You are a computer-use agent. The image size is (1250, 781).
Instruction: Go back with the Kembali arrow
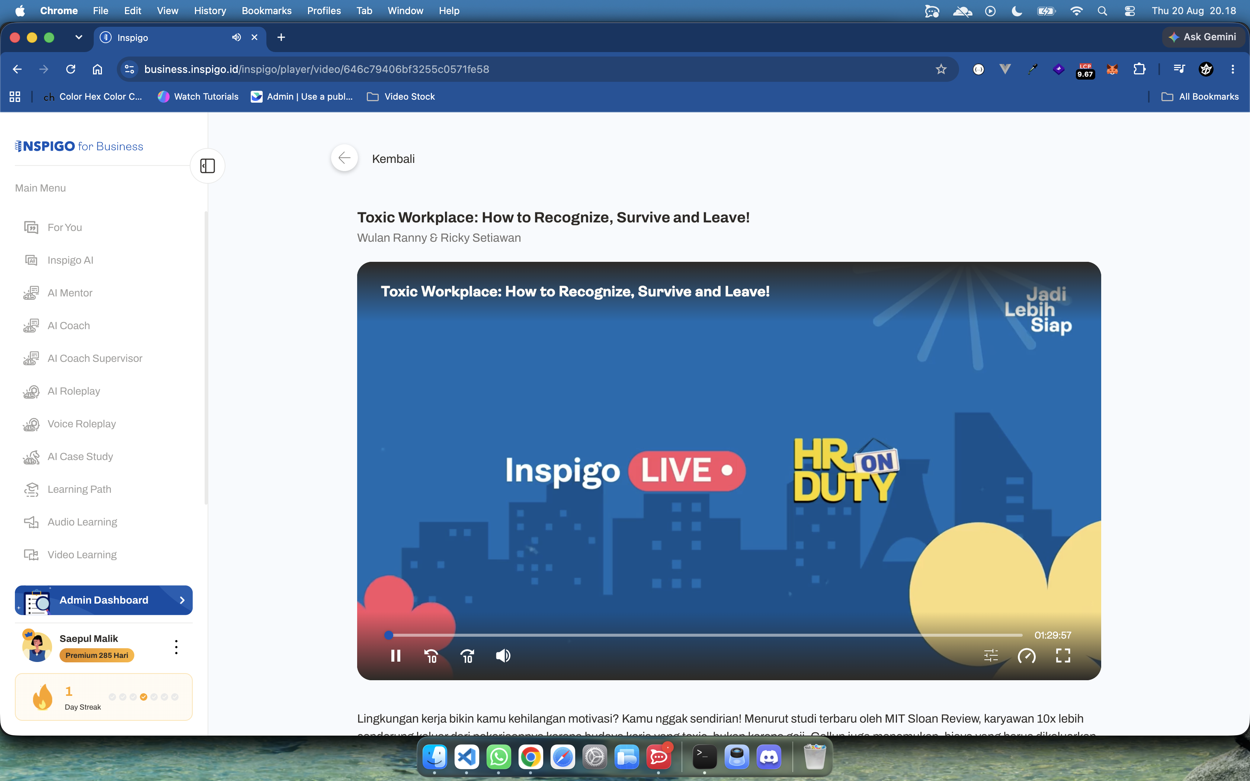(344, 158)
